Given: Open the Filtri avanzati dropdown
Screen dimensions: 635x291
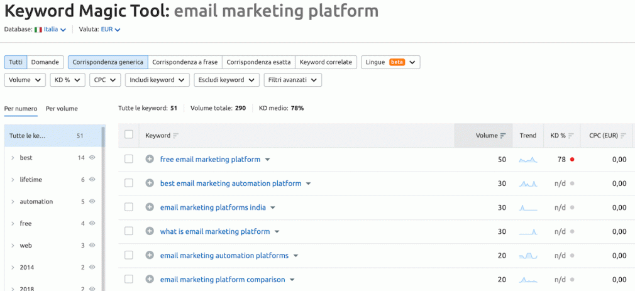Looking at the screenshot, I should (293, 80).
